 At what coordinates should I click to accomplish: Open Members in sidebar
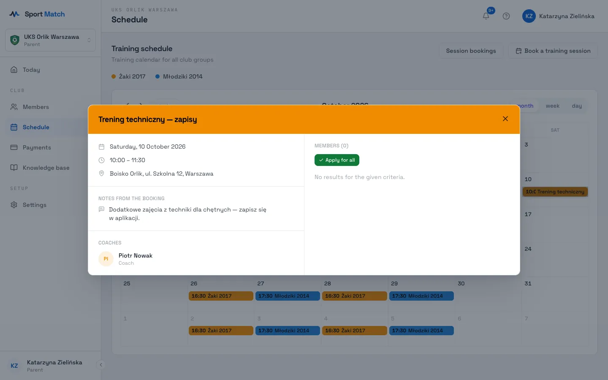pos(51,107)
